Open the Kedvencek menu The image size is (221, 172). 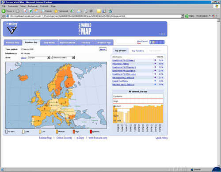(x=33, y=6)
